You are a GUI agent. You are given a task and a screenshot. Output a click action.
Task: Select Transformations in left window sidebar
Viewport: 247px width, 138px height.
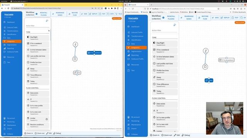(x=12, y=31)
